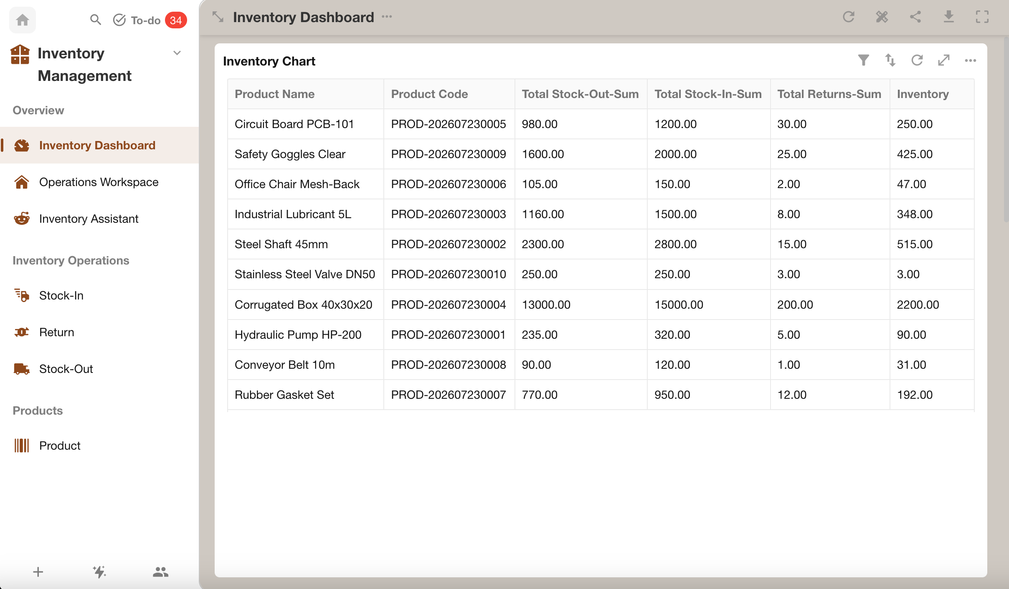The width and height of the screenshot is (1009, 589).
Task: Click the red 34 to-do badge
Action: (176, 20)
